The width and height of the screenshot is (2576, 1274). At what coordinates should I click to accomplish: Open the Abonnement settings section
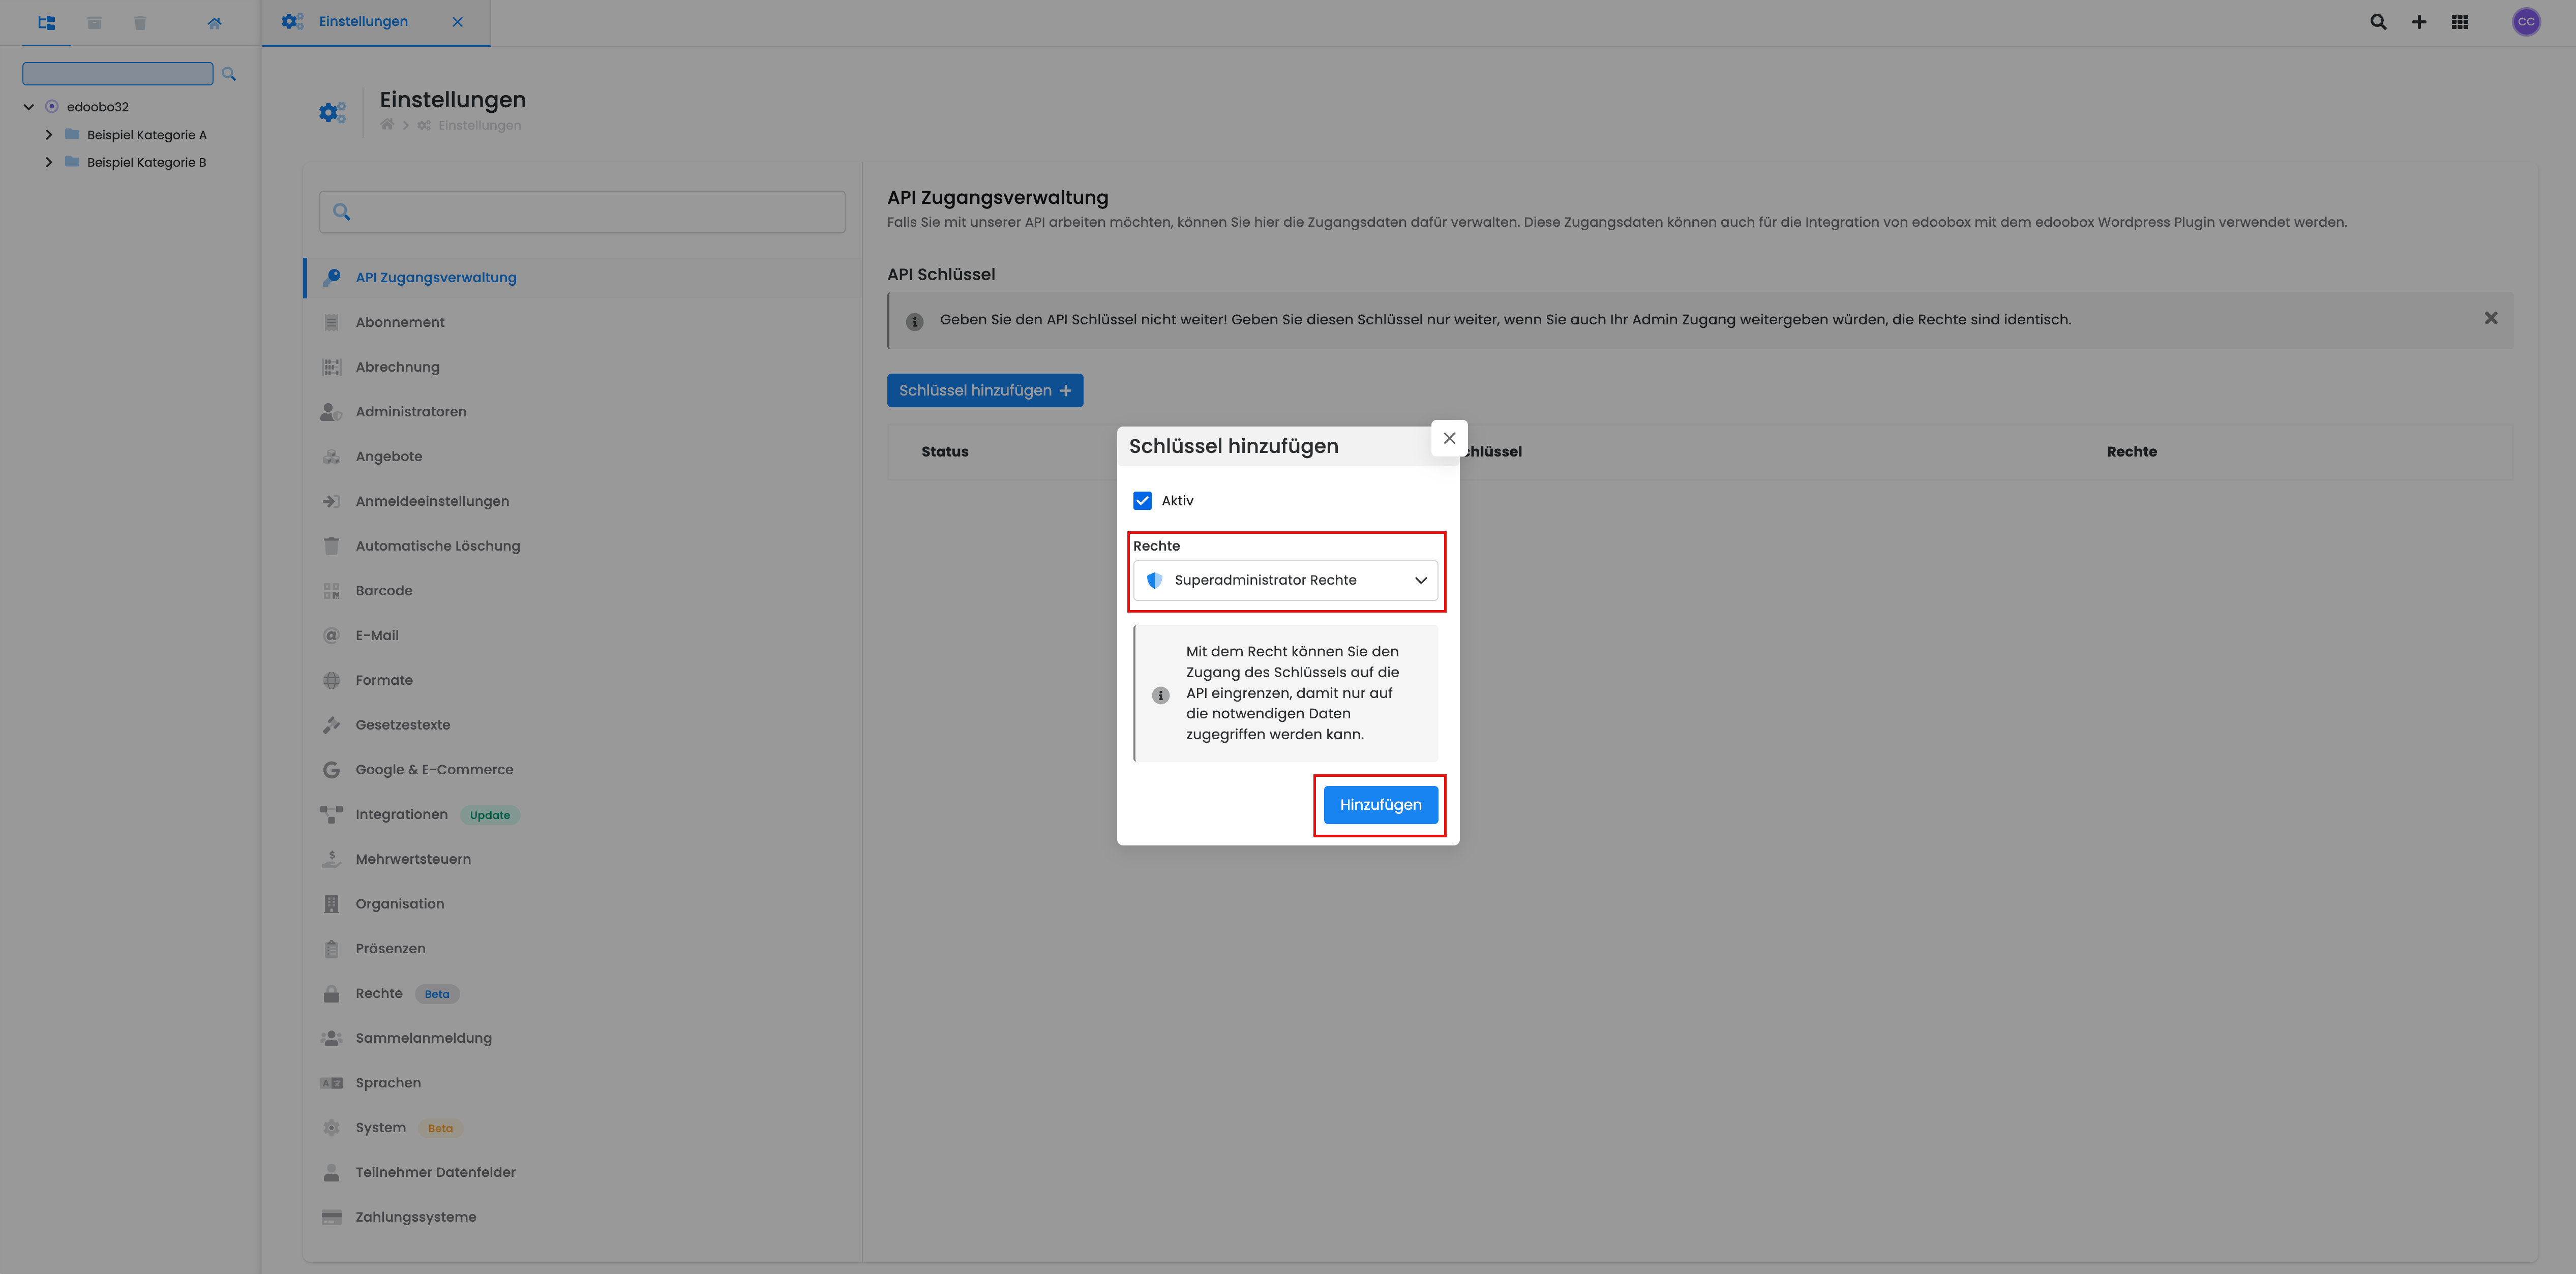point(400,322)
